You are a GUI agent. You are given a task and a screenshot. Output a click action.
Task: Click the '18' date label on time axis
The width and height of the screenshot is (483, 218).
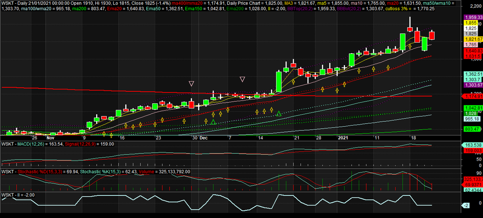click(x=413, y=138)
